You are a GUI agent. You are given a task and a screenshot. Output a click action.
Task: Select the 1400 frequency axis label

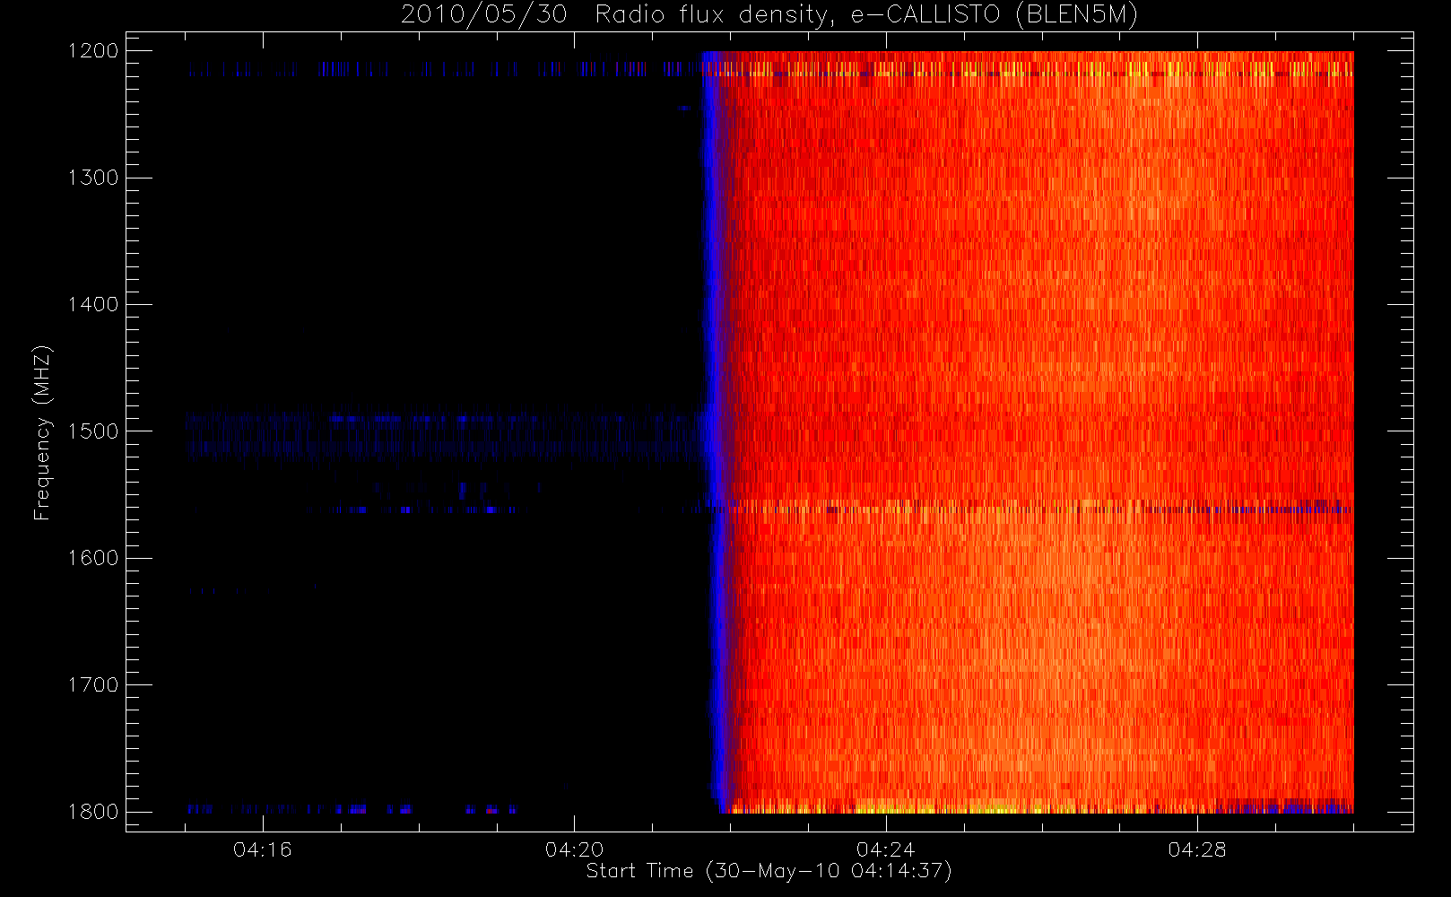(93, 304)
